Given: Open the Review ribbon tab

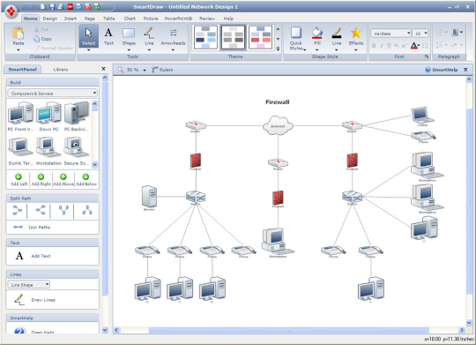Looking at the screenshot, I should coord(207,19).
